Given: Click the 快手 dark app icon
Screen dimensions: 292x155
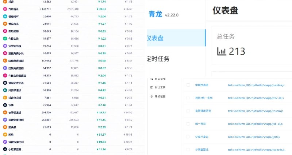Looking at the screenshot, I should point(5,105).
